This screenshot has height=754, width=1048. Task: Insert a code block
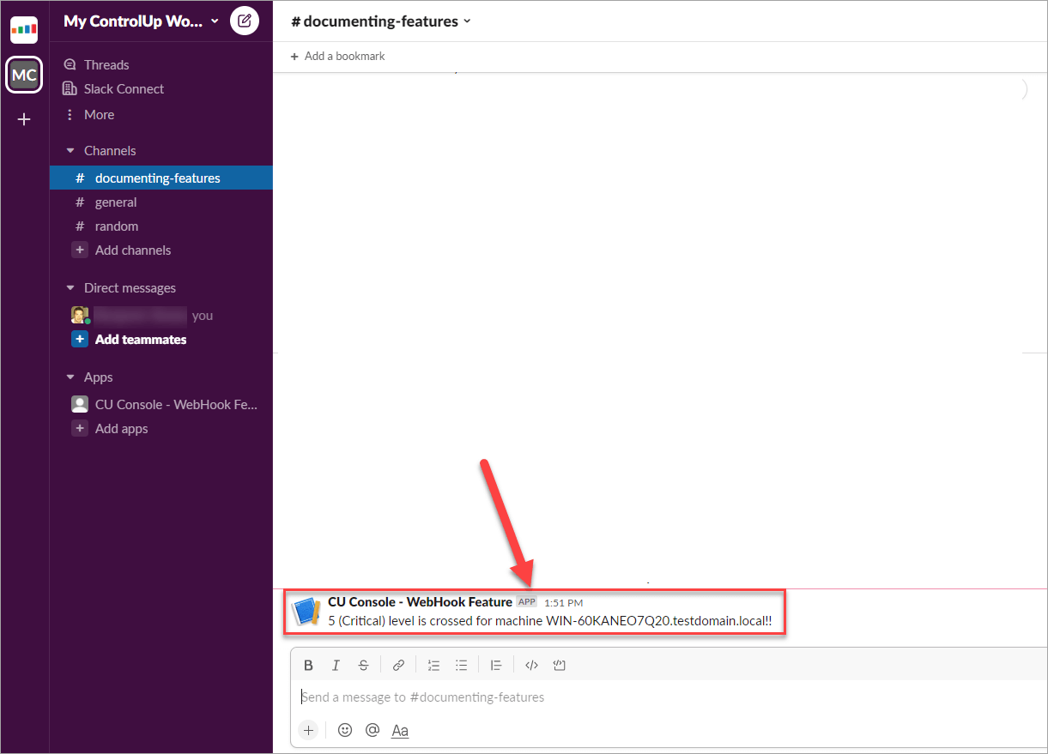559,665
